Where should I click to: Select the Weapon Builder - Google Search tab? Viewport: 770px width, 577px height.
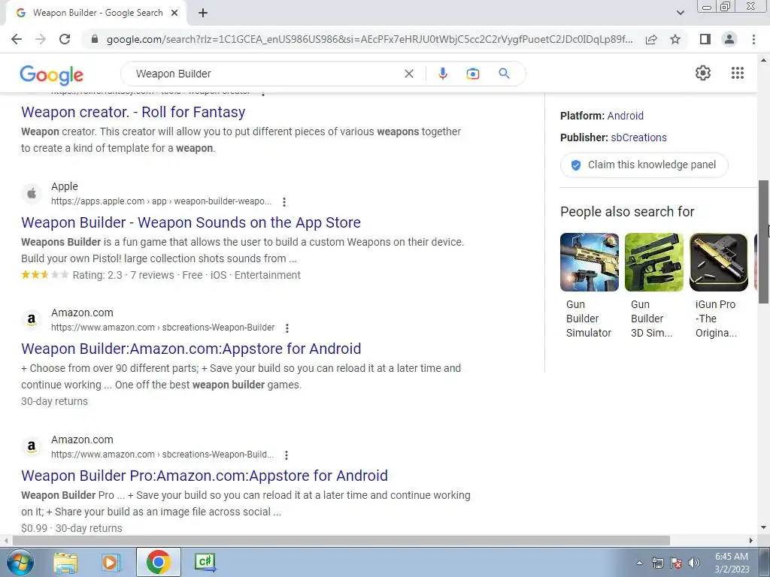click(x=97, y=14)
